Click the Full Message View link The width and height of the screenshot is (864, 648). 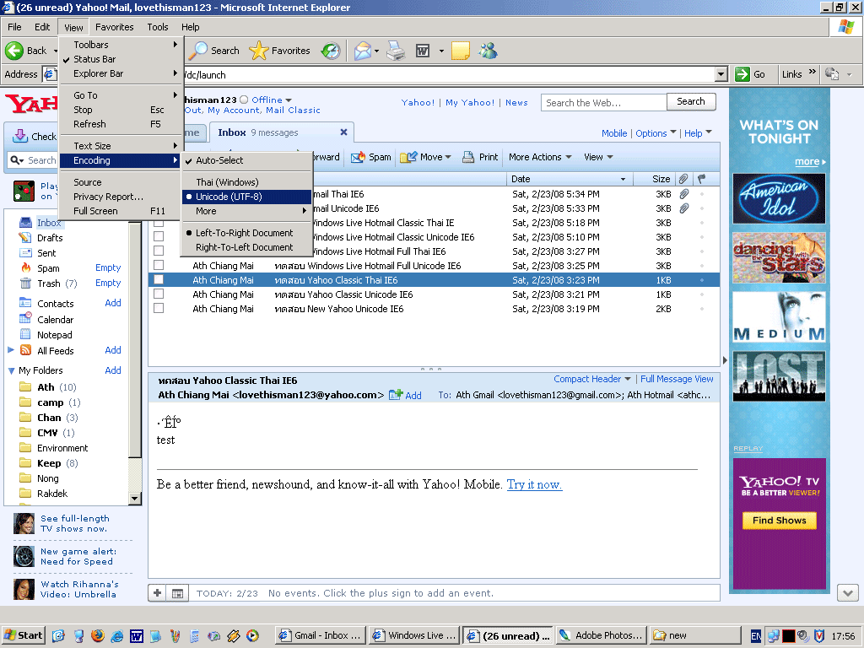[677, 379]
